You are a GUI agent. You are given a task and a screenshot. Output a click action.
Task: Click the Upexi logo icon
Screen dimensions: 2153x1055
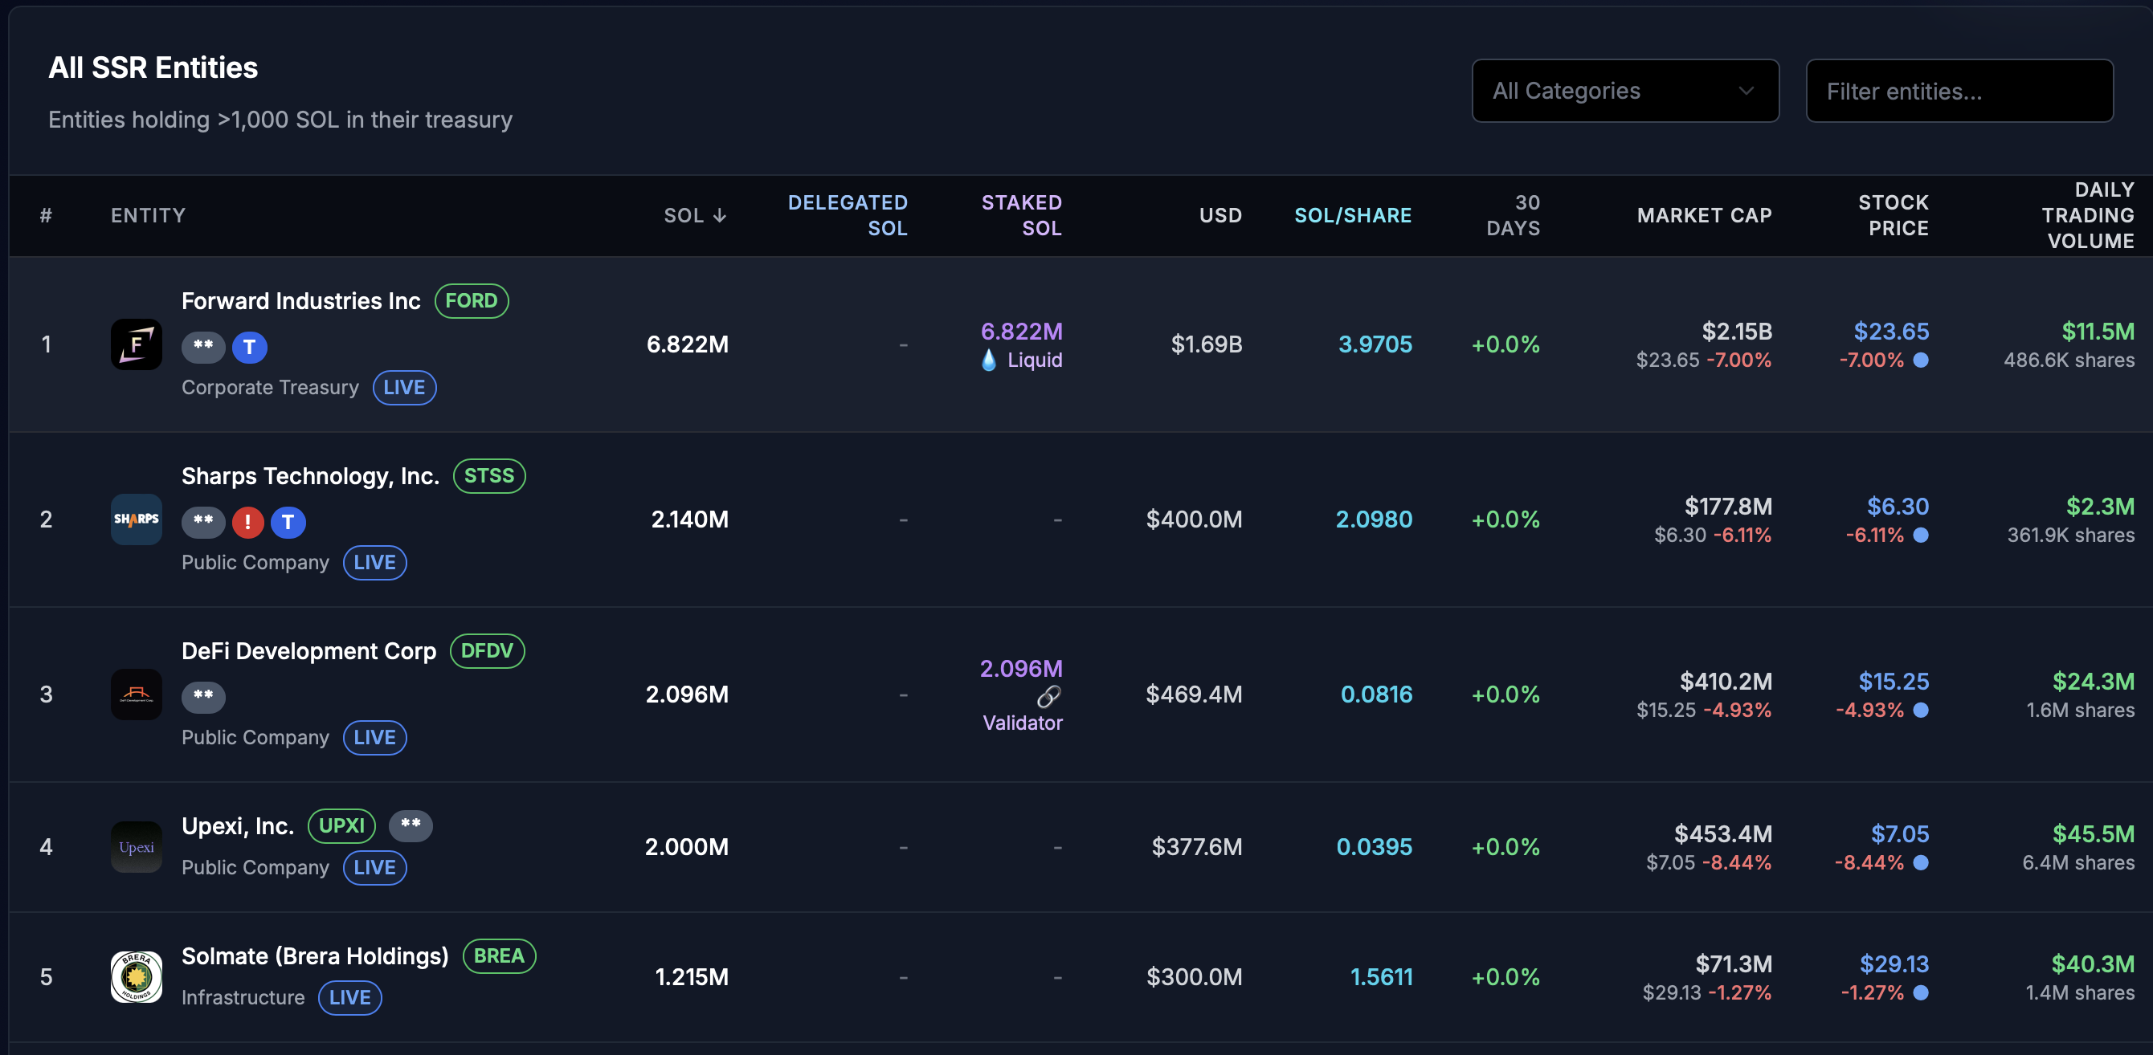click(137, 846)
